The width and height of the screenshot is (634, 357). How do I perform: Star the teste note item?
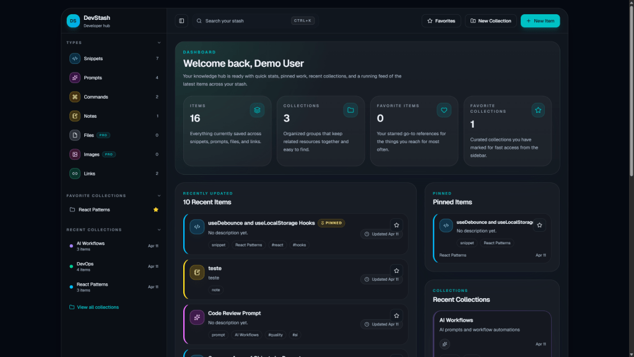tap(396, 271)
